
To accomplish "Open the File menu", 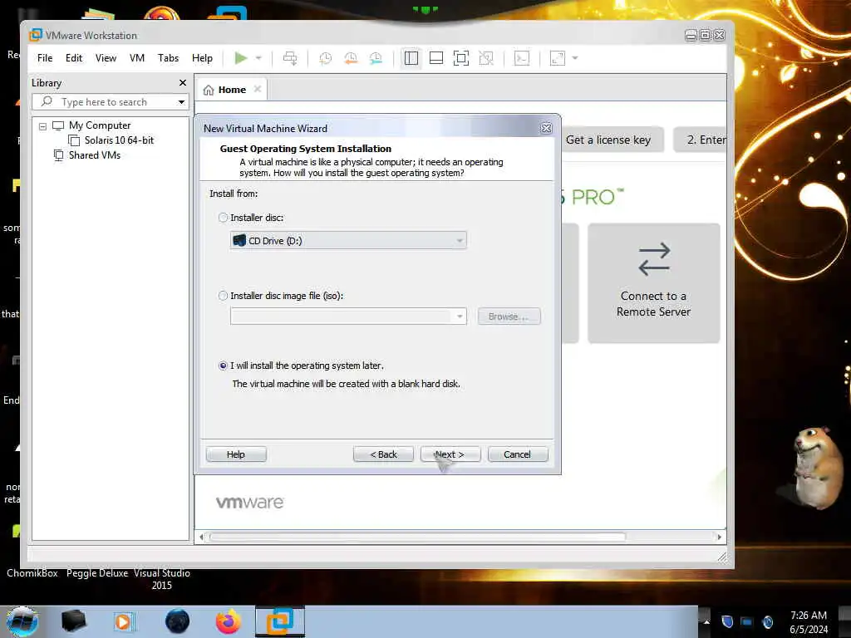I will click(x=45, y=58).
